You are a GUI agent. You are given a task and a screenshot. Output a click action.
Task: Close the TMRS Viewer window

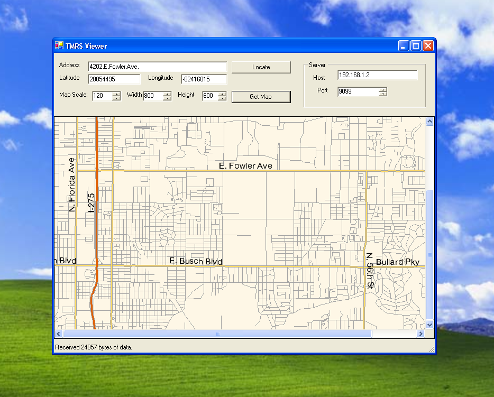428,46
